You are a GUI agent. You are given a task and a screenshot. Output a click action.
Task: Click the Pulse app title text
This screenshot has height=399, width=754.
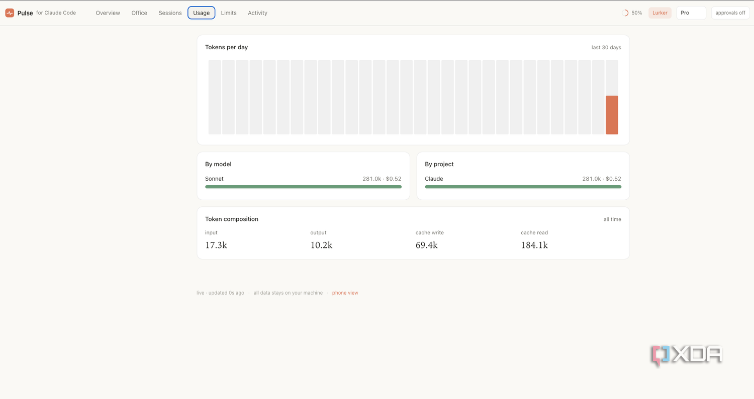(x=25, y=13)
